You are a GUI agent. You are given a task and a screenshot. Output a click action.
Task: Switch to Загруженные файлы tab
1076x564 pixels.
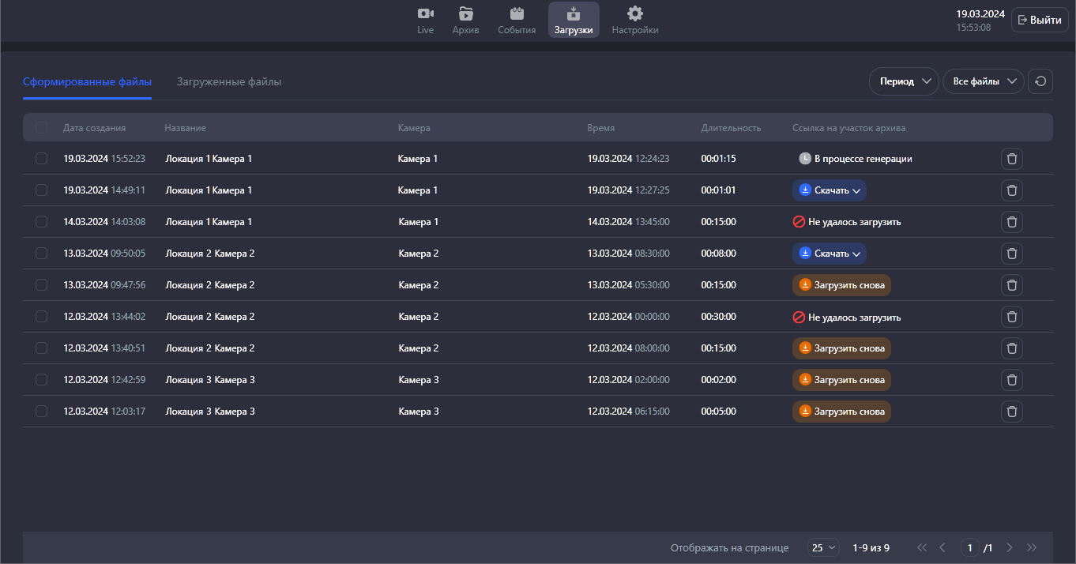tap(229, 81)
